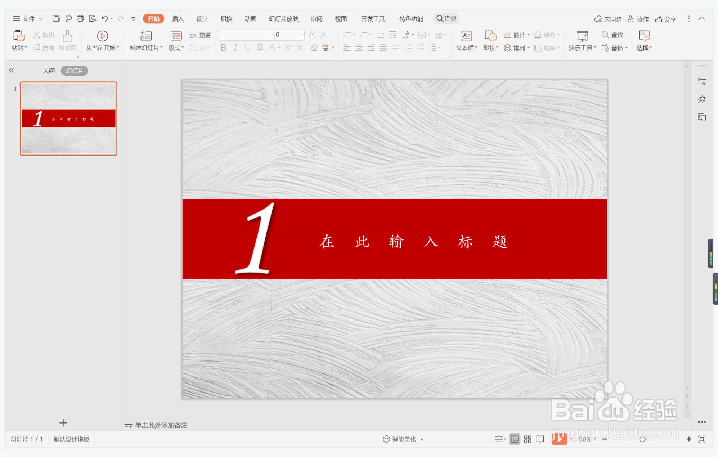
Task: Switch to the 设计 ribbon tab
Action: 201,18
